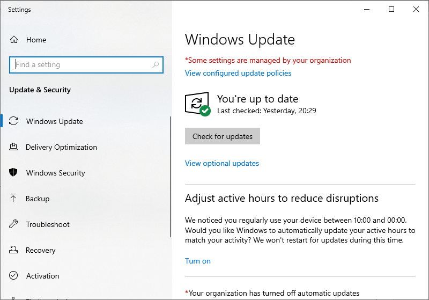Click the Home house icon
Image resolution: width=429 pixels, height=300 pixels.
click(14, 40)
